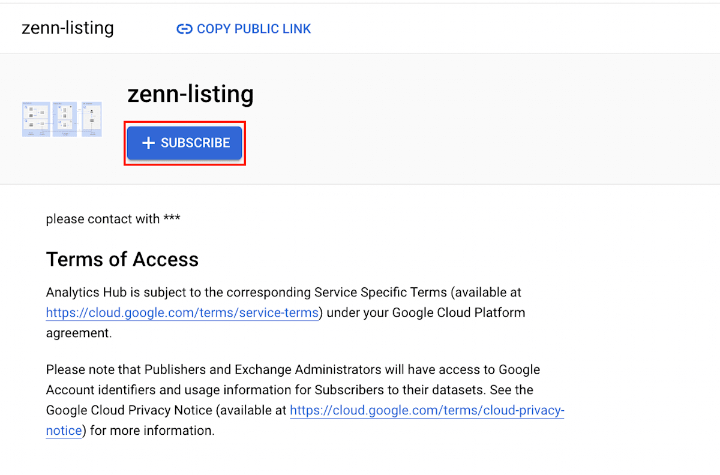Subscribe using the blue SUBSCRIBE label
Viewport: 720px width, 475px height.
pyautogui.click(x=196, y=143)
